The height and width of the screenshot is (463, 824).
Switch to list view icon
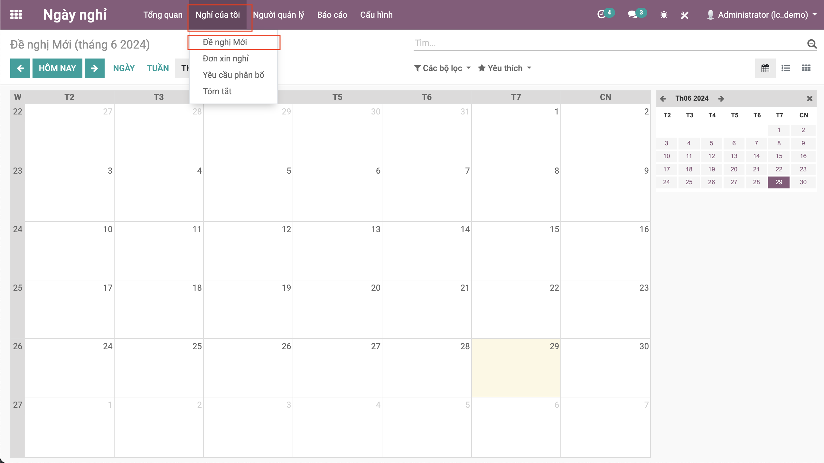[x=786, y=68]
